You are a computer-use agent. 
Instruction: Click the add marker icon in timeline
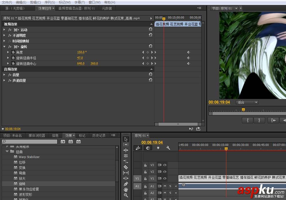tap(158, 148)
